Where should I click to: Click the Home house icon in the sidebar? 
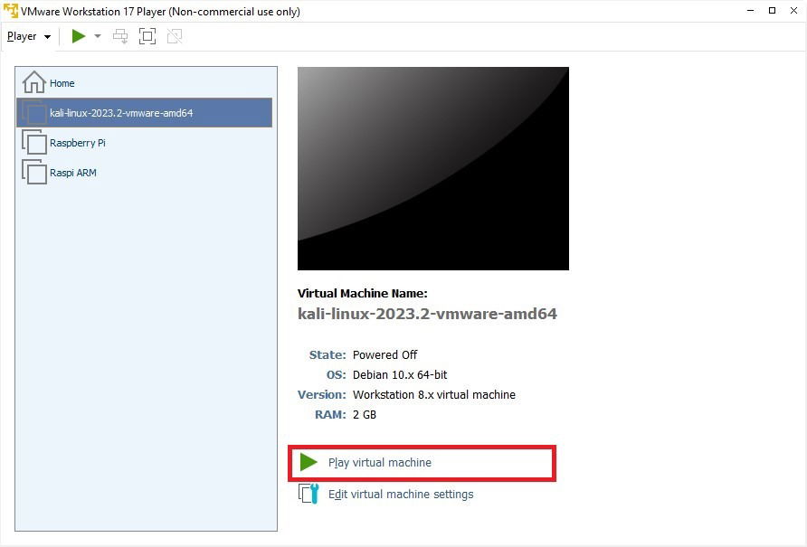[33, 81]
